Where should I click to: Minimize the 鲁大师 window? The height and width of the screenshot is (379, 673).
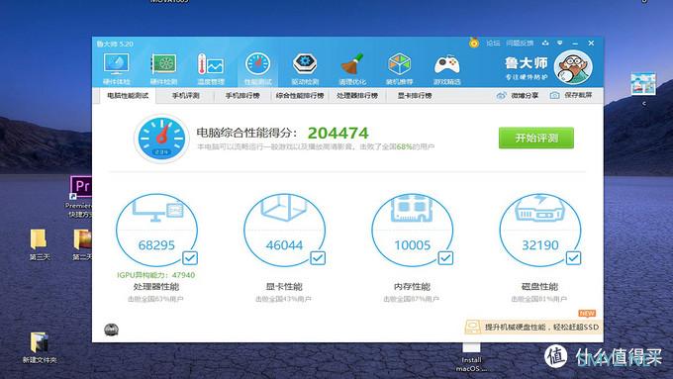click(575, 43)
